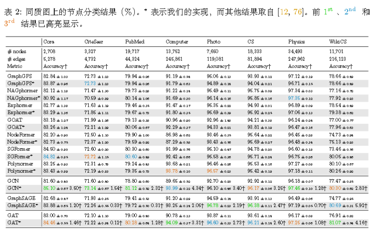Image resolution: width=373 pixels, height=231 pixels.
Task: Click green 85.10 GCN* Cora accuracy value
Action: [49, 188]
